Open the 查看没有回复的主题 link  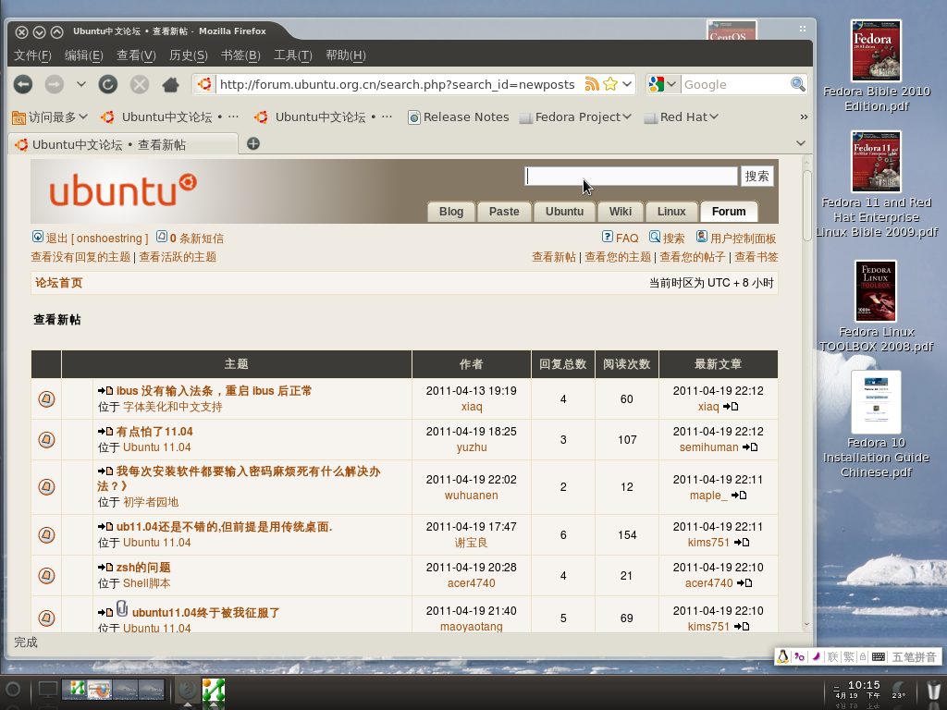pos(80,257)
